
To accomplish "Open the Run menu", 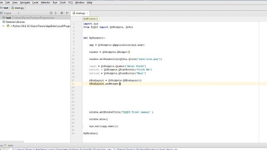I will pos(55,2).
